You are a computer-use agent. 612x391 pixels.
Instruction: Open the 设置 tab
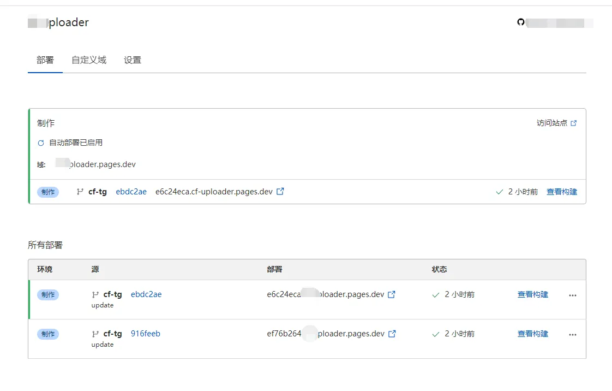pos(133,60)
